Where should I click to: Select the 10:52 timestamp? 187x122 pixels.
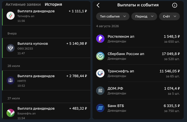coord(21,86)
